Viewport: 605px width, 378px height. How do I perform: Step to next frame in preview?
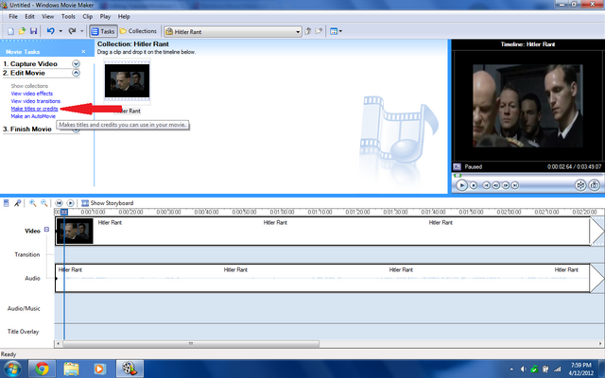(506, 185)
